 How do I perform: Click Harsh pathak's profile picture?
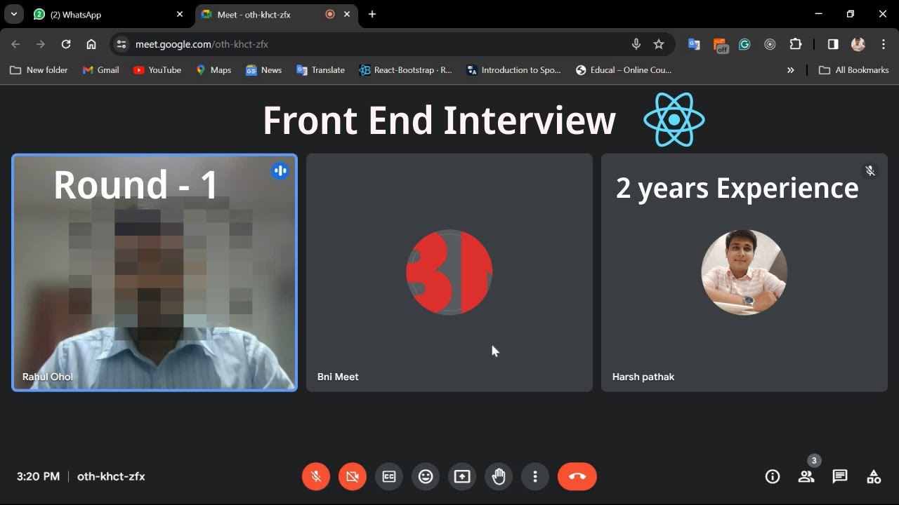coord(744,272)
